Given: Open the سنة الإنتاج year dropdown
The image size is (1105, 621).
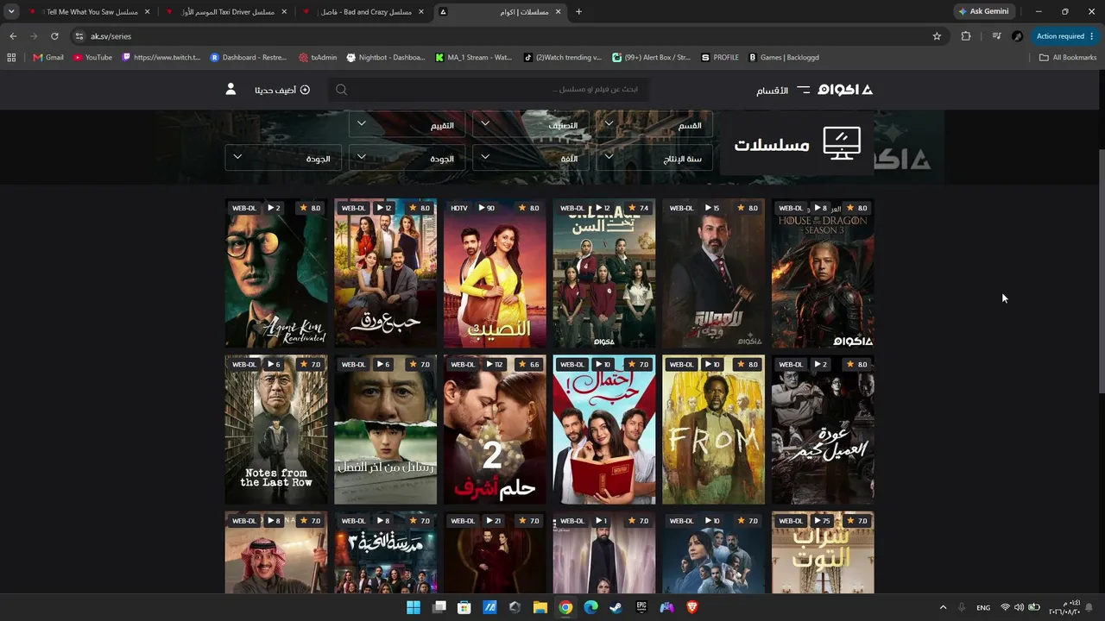Looking at the screenshot, I should (x=654, y=158).
